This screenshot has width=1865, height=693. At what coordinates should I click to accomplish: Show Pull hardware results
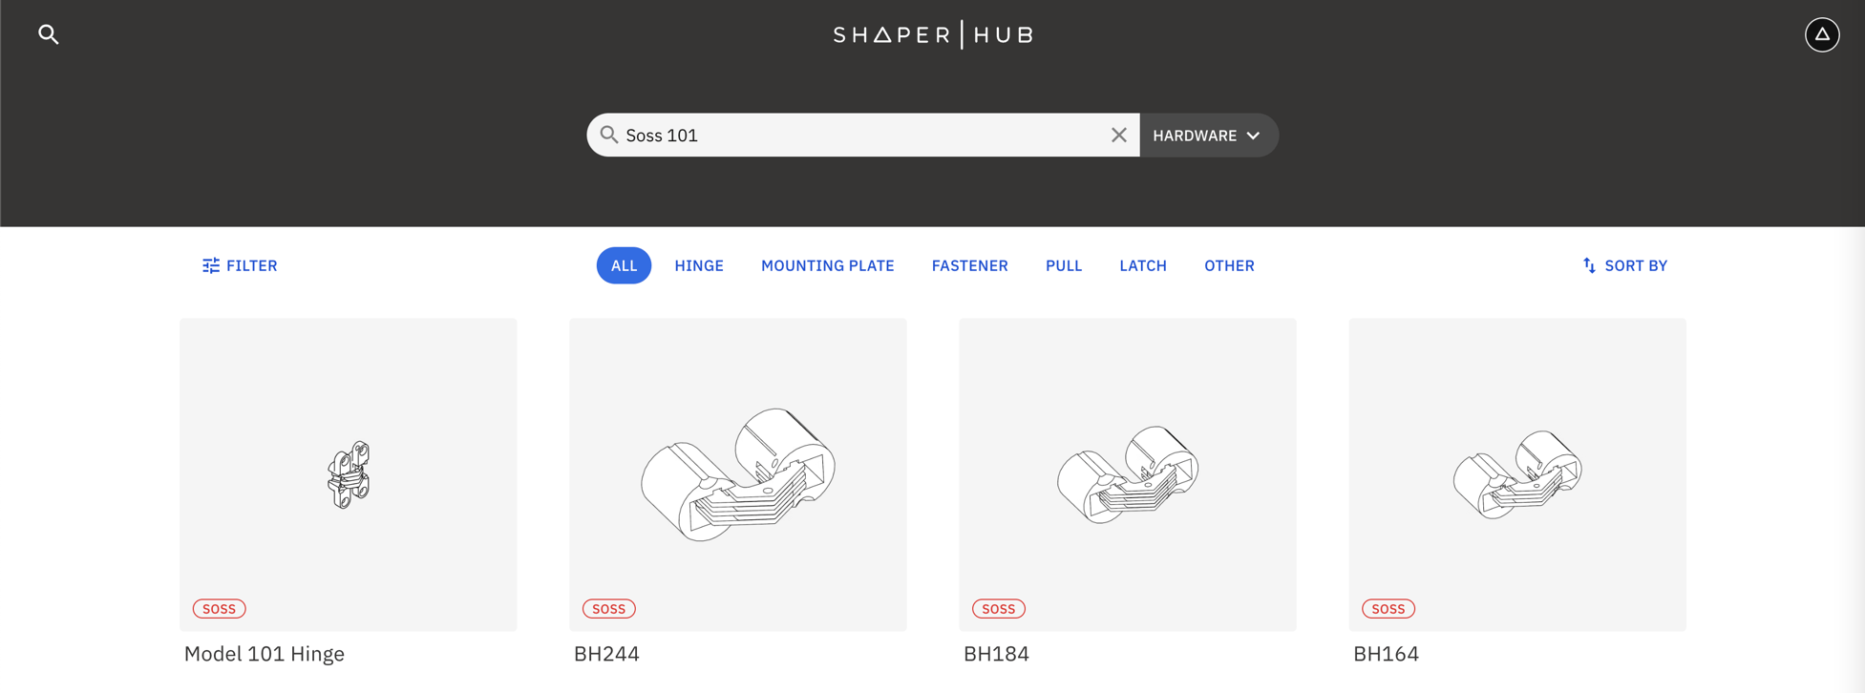pos(1063,265)
